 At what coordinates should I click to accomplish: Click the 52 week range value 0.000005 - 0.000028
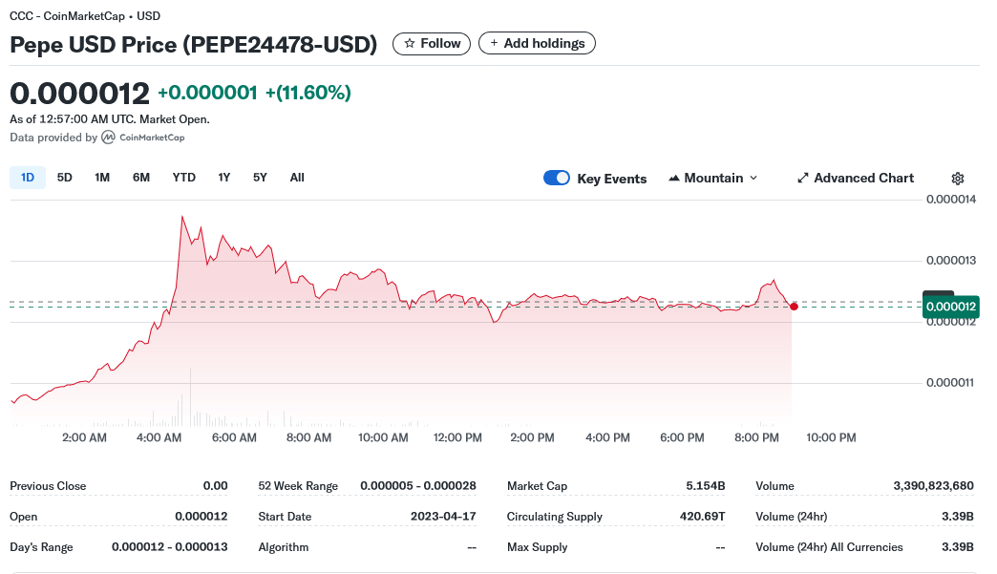point(417,485)
